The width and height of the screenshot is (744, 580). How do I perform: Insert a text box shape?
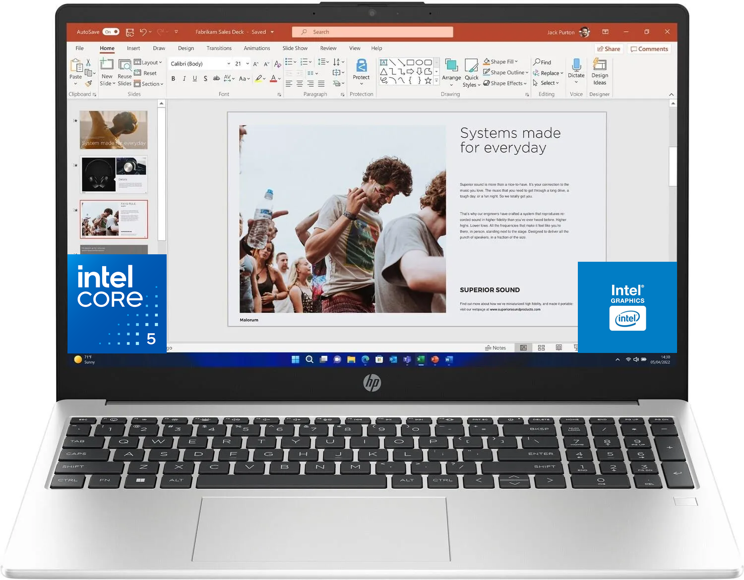tap(383, 62)
